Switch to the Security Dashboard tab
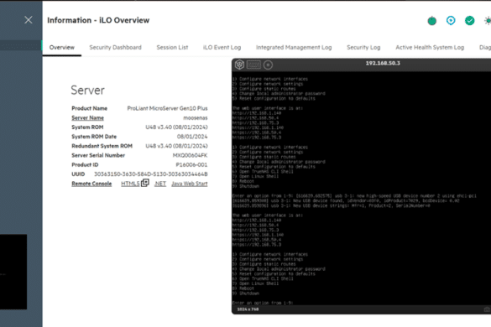This screenshot has height=327, width=491. click(x=115, y=47)
